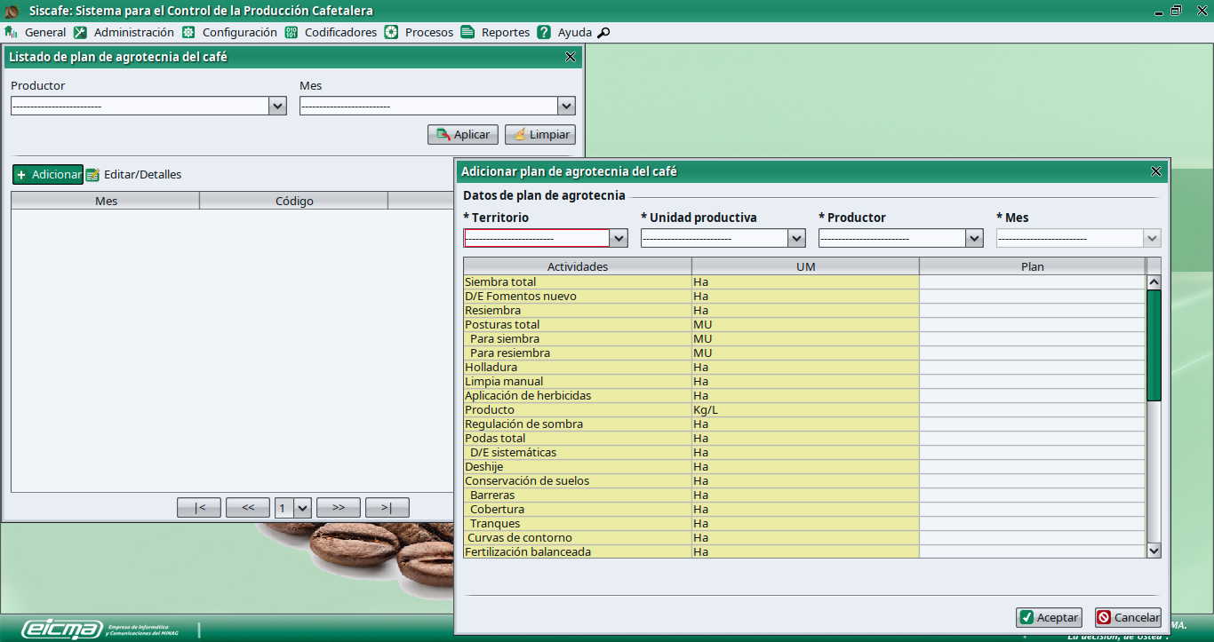This screenshot has height=642, width=1214.
Task: Open the Territorio dropdown
Action: tap(619, 238)
